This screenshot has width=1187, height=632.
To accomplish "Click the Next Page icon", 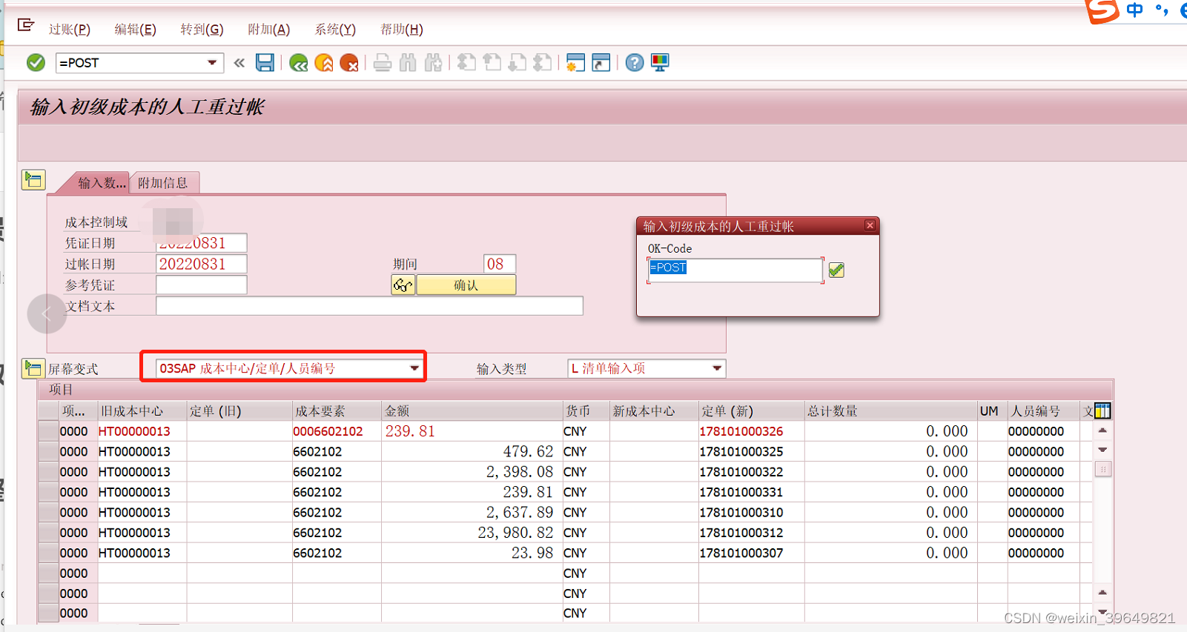I will (x=518, y=63).
